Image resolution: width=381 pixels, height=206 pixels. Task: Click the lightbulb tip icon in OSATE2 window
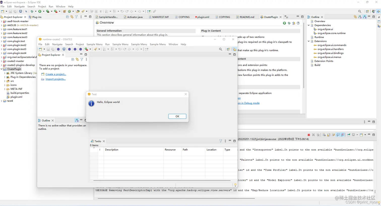(235, 185)
